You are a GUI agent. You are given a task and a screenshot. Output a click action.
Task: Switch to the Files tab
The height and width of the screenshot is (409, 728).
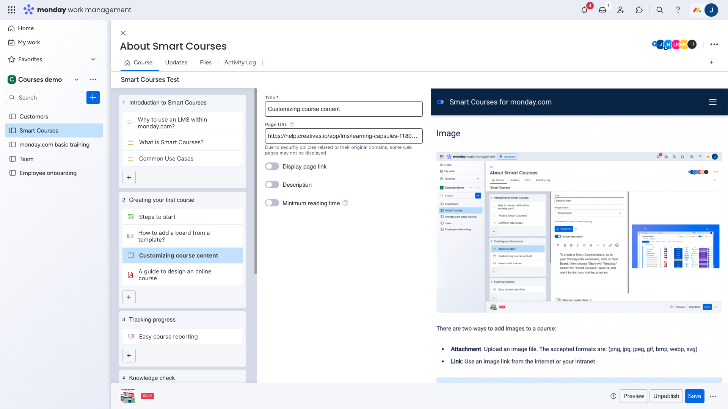[x=206, y=62]
